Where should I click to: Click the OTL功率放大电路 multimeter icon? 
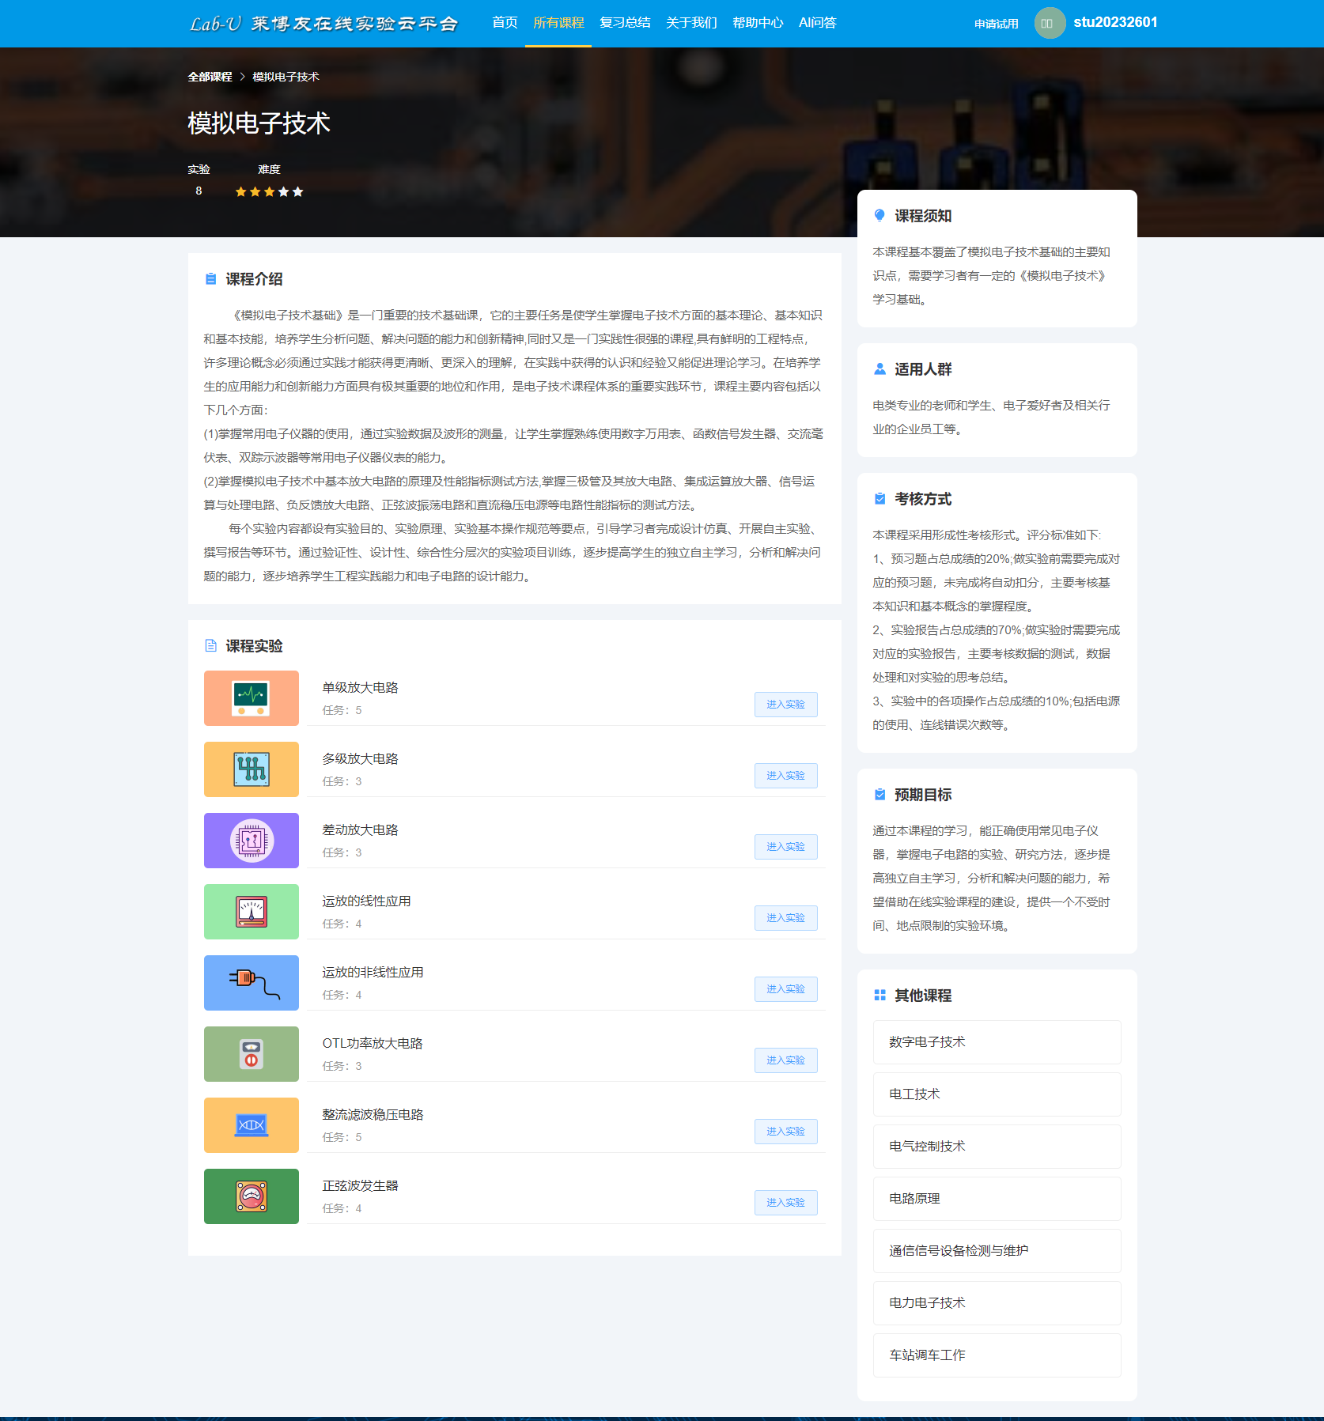[251, 1054]
